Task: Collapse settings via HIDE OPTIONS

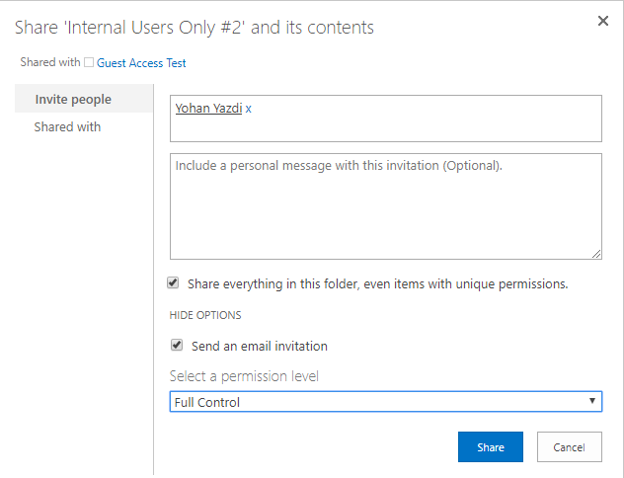Action: pos(205,315)
